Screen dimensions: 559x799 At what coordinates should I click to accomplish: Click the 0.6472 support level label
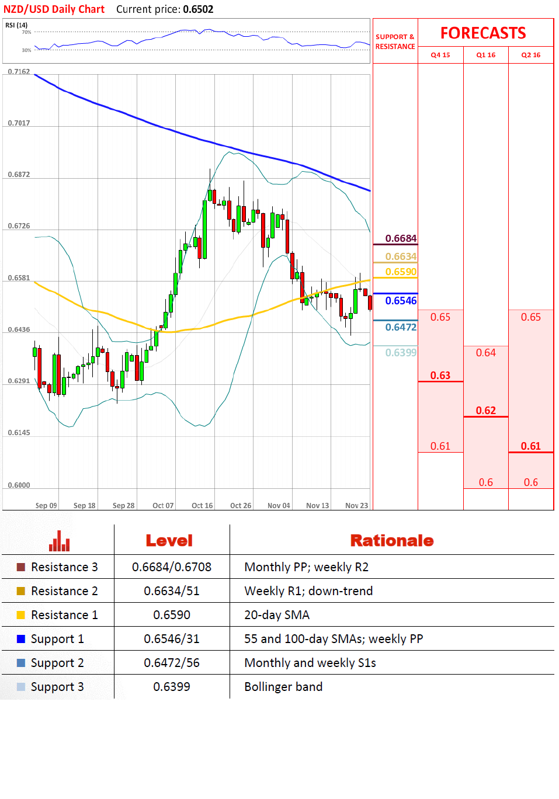401,327
